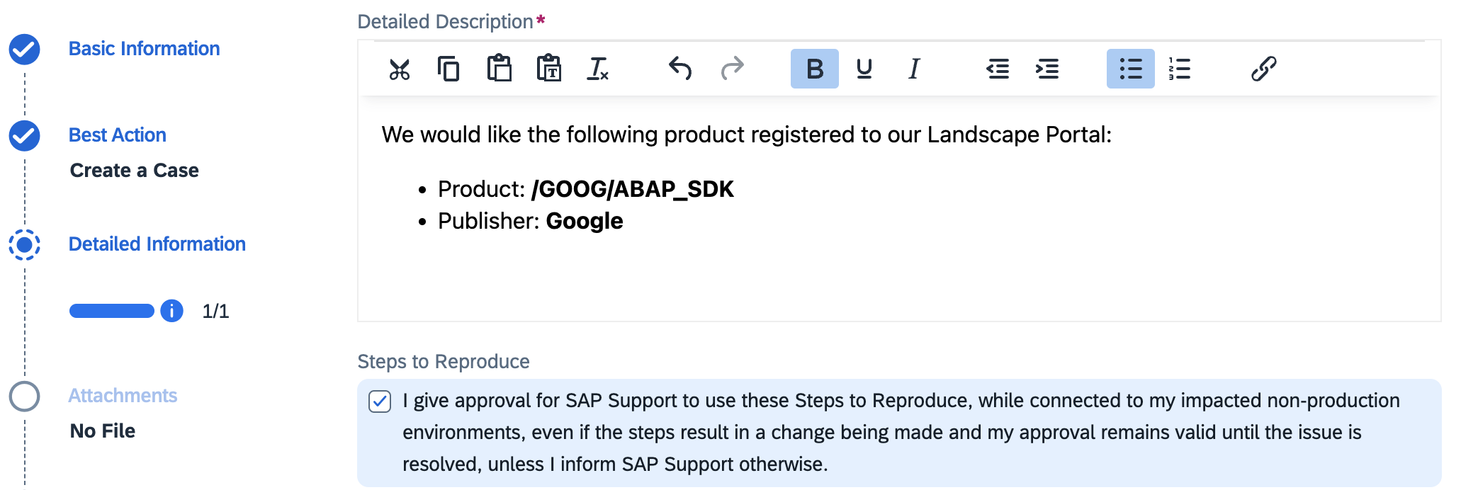Go to the Attachments step
This screenshot has height=490, width=1461.
tap(123, 395)
